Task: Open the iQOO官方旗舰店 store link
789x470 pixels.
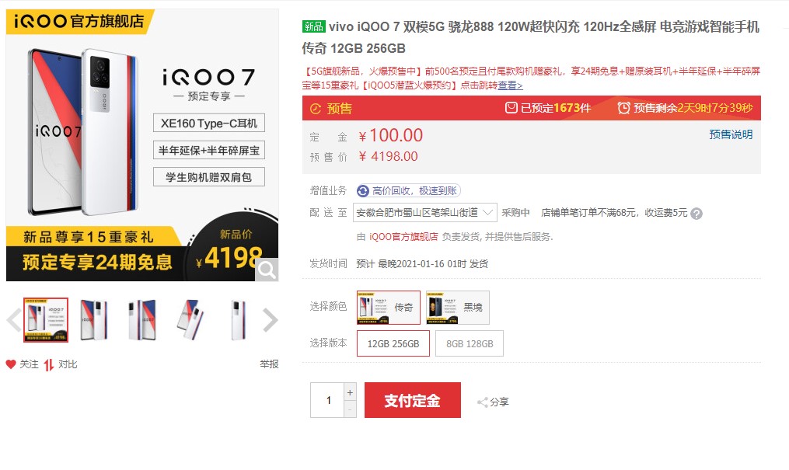Action: [403, 237]
